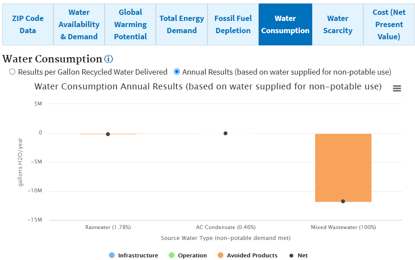Viewport: 415px width, 260px height.
Task: Toggle Avoided Products legend orange dot
Action: pyautogui.click(x=221, y=256)
